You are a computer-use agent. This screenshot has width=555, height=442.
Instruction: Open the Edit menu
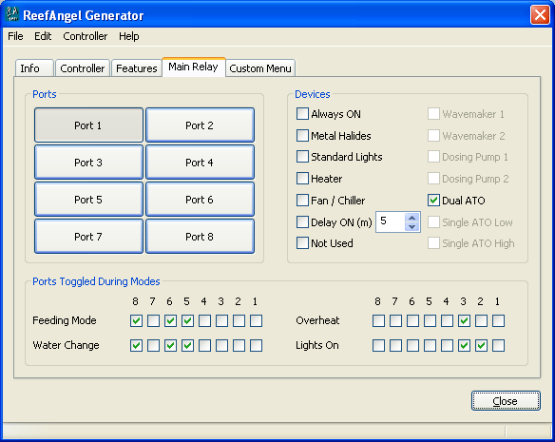click(43, 36)
